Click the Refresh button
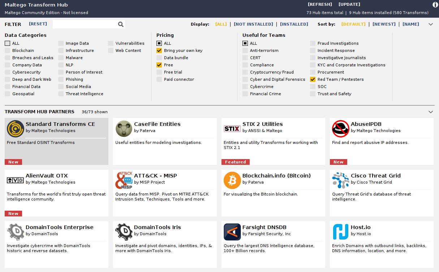Screen dimensions: 439x272 pos(320,4)
